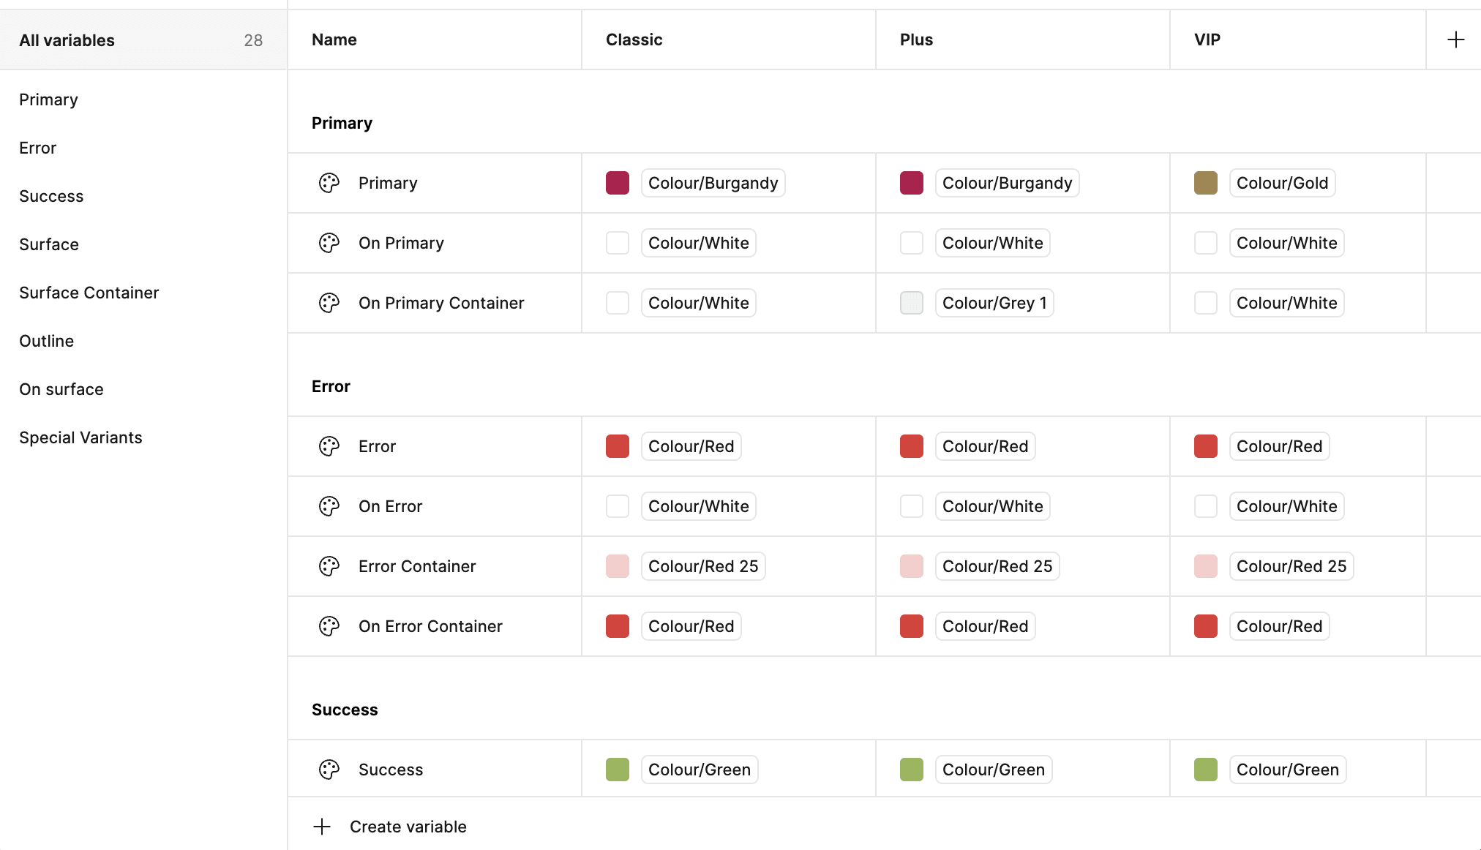
Task: Select the Surface Container group in sidebar
Action: point(89,293)
